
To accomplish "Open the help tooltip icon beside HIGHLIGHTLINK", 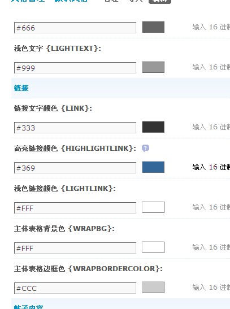I will [x=145, y=148].
